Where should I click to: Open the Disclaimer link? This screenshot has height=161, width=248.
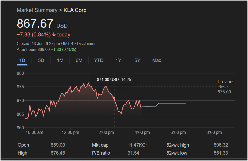click(86, 44)
